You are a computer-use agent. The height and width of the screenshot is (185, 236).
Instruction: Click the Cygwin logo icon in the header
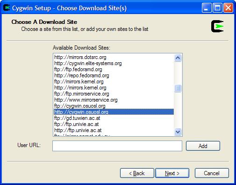[x=217, y=26]
